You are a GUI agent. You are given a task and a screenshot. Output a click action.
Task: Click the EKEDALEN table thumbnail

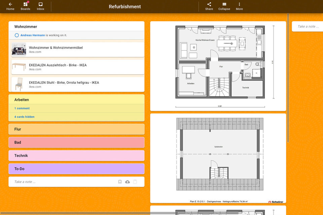19,67
